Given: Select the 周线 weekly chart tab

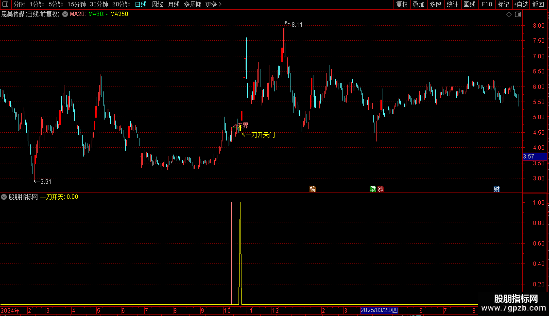Looking at the screenshot, I should pos(157,4).
